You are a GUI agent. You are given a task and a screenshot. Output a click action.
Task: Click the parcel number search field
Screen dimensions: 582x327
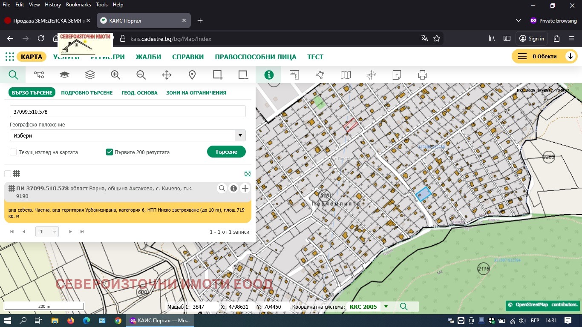point(128,112)
